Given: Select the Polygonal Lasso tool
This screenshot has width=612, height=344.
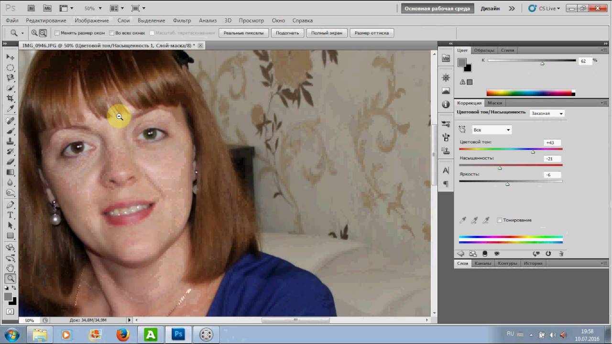Looking at the screenshot, I should tap(10, 78).
